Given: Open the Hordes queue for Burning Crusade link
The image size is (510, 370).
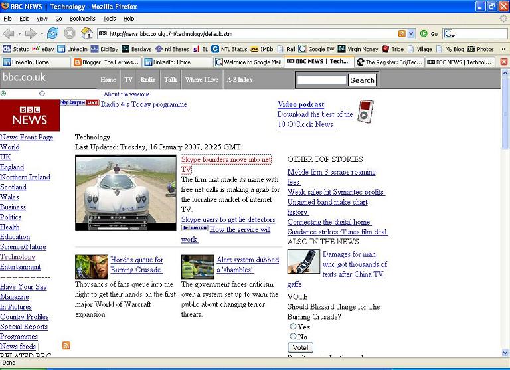Looking at the screenshot, I should tap(137, 264).
